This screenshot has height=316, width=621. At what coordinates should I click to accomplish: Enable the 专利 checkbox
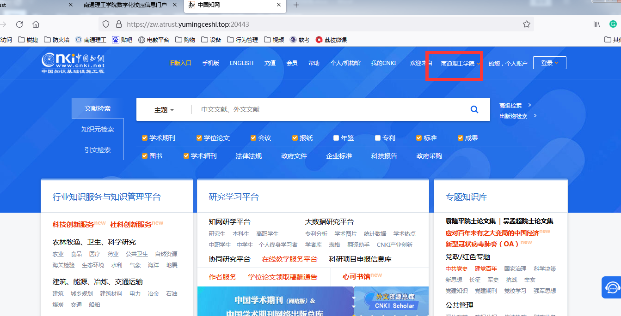click(x=378, y=138)
